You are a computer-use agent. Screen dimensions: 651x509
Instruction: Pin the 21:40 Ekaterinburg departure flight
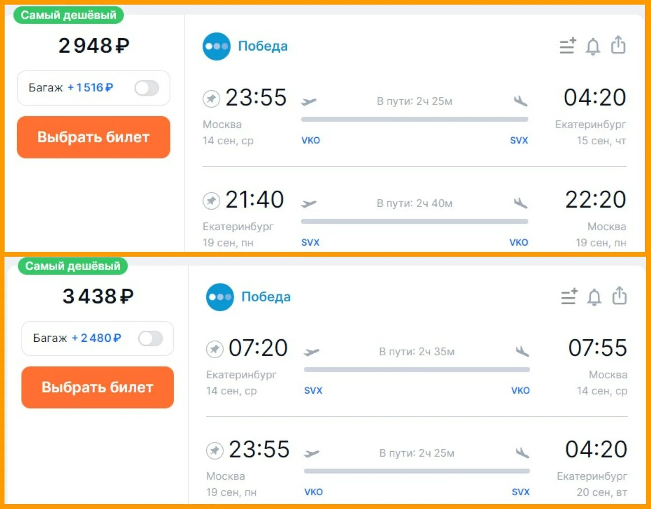(211, 201)
